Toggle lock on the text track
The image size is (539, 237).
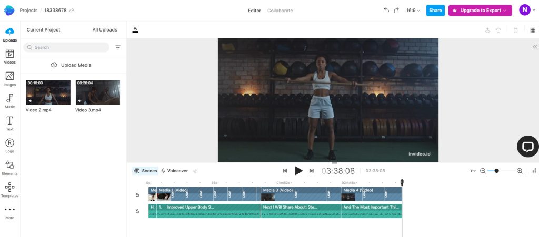tap(137, 211)
